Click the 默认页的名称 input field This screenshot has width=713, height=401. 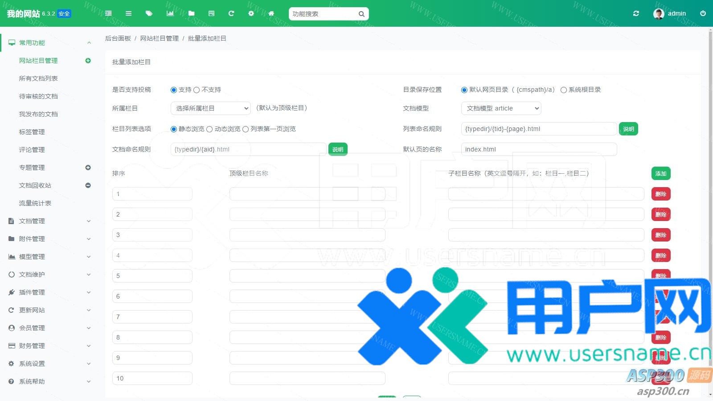(x=538, y=149)
